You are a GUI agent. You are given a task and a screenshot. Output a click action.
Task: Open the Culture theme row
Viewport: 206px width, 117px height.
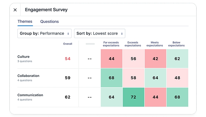point(24,57)
